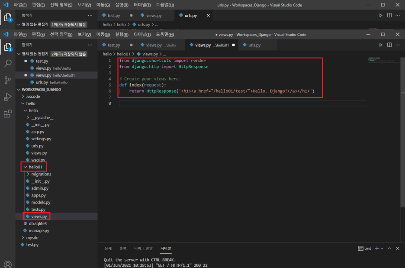
Task: Switch to 출력 panel tab
Action: coord(123,249)
